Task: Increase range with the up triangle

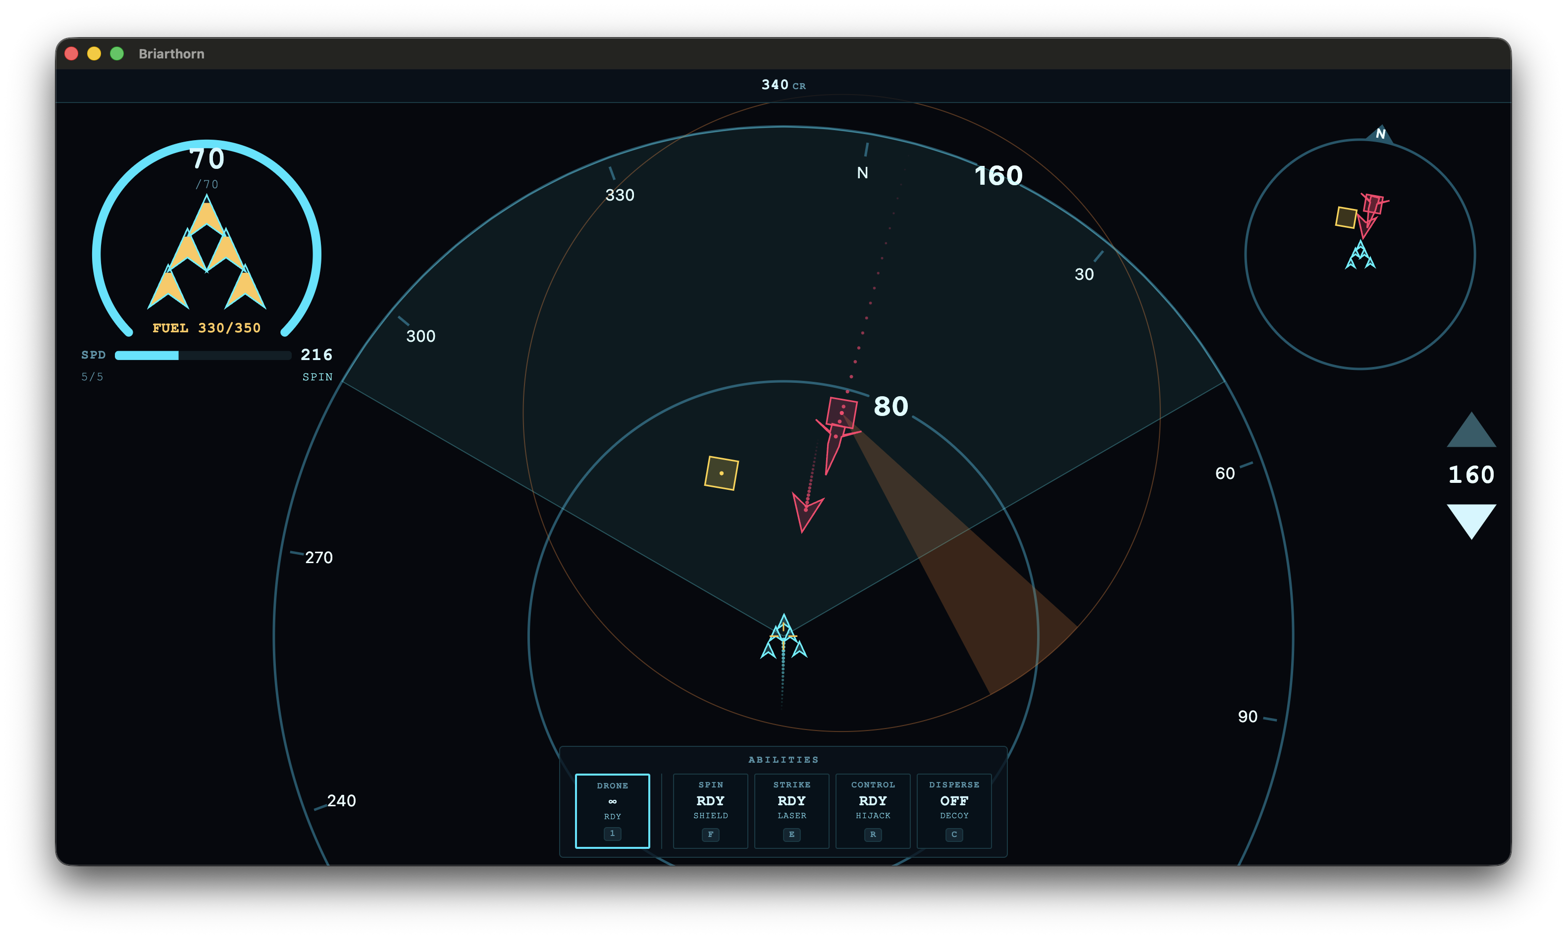Action: point(1471,430)
